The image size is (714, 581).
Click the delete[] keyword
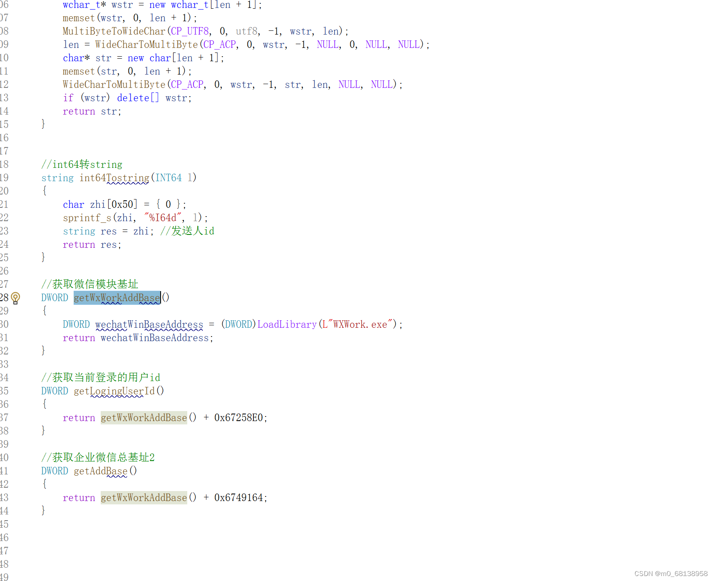[x=138, y=98]
